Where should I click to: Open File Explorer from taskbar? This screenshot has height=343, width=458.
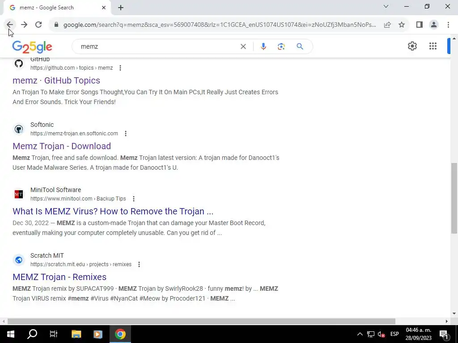(76, 334)
